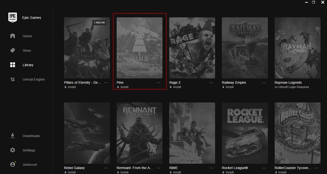This screenshot has height=174, width=327.
Task: Click Ubisoft Login Required under Rayman Legends
Action: [x=292, y=87]
